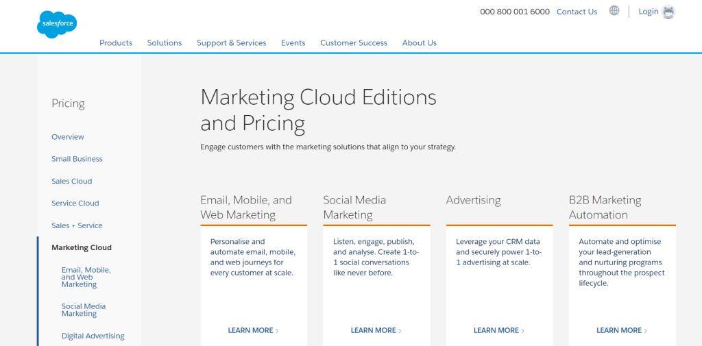This screenshot has height=346, width=702.
Task: Click Learn More under B2B Marketing Automation
Action: pyautogui.click(x=622, y=330)
